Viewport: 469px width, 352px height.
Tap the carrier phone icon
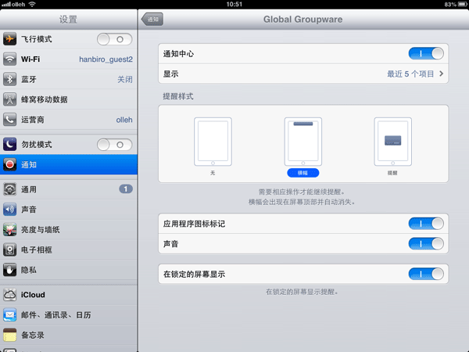point(10,120)
